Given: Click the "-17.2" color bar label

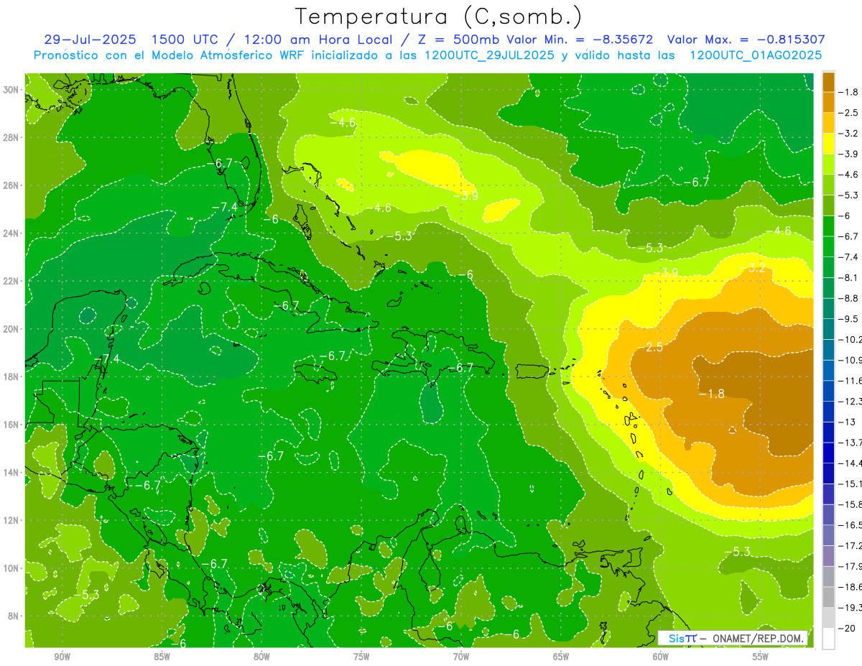Looking at the screenshot, I should [x=851, y=546].
